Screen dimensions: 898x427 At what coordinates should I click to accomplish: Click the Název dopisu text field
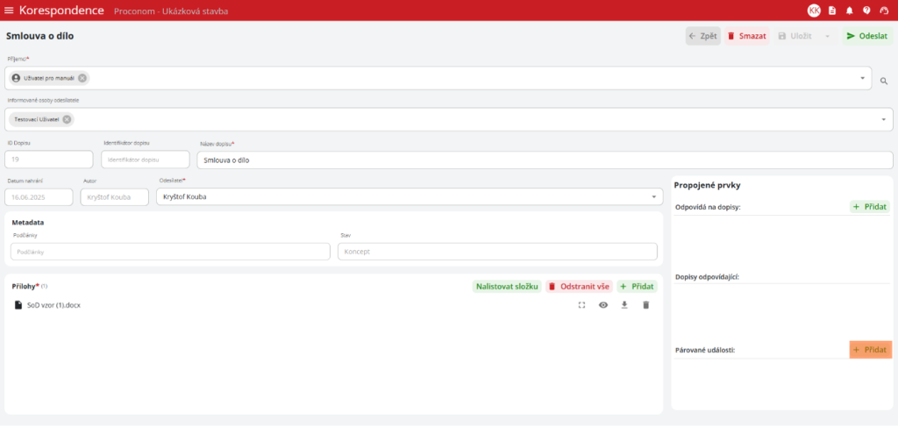[544, 160]
